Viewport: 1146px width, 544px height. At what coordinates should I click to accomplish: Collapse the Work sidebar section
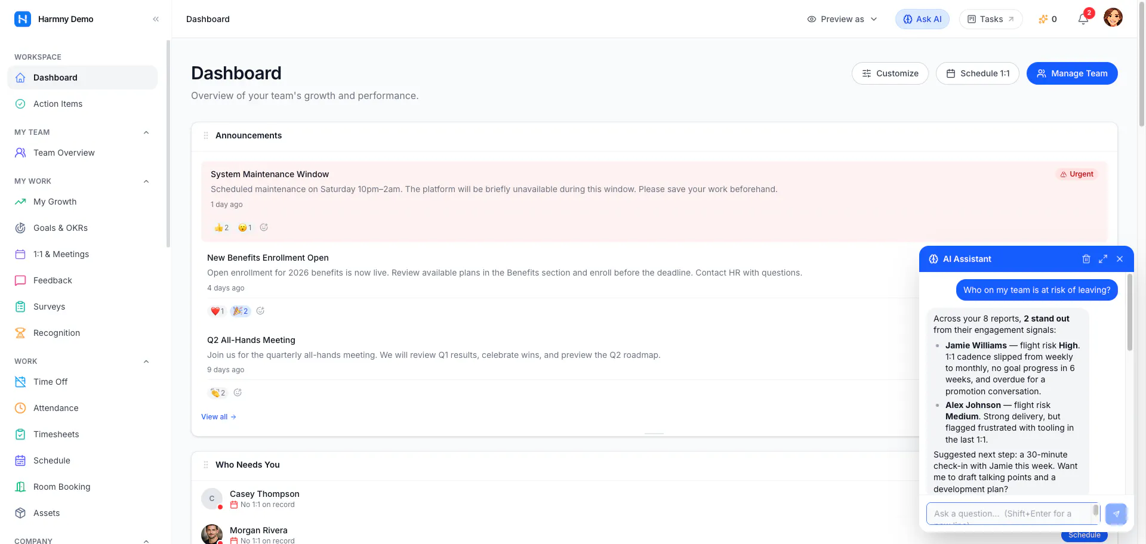tap(146, 361)
